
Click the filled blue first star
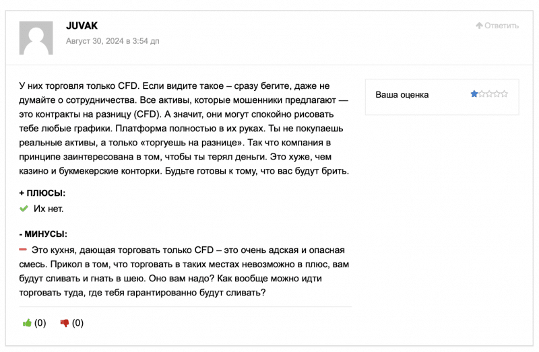(474, 94)
